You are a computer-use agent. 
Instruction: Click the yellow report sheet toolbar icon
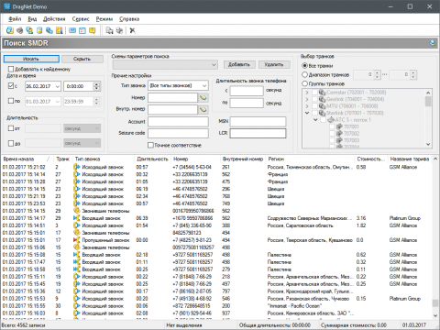coord(60,30)
